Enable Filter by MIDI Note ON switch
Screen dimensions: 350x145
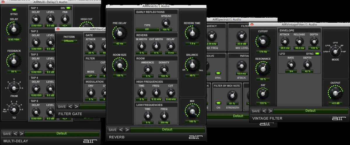click(x=218, y=103)
